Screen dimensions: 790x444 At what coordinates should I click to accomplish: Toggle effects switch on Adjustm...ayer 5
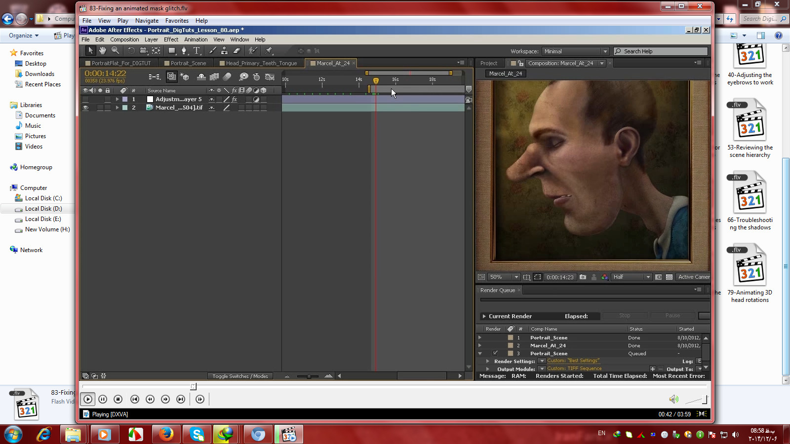(x=235, y=99)
